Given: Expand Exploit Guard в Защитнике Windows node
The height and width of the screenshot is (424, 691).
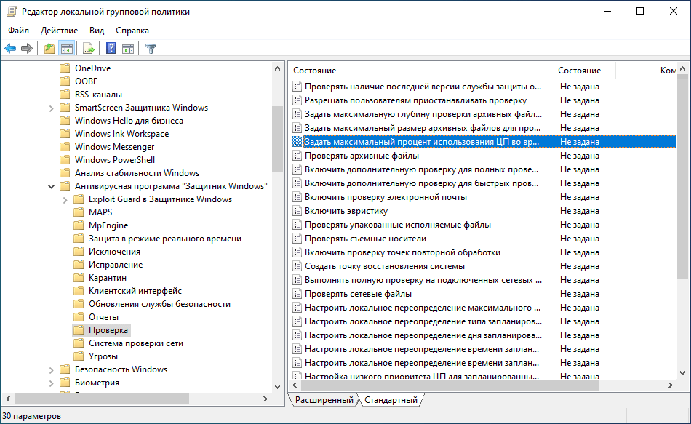Looking at the screenshot, I should pos(65,200).
